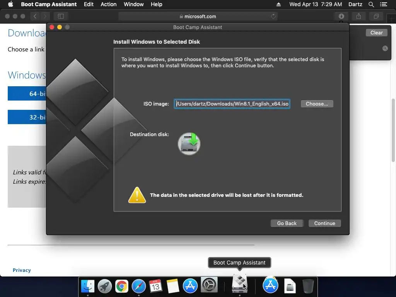Viewport: 396px width, 297px height.
Task: Reveal download in Finder magnifier icon
Action: point(385,48)
